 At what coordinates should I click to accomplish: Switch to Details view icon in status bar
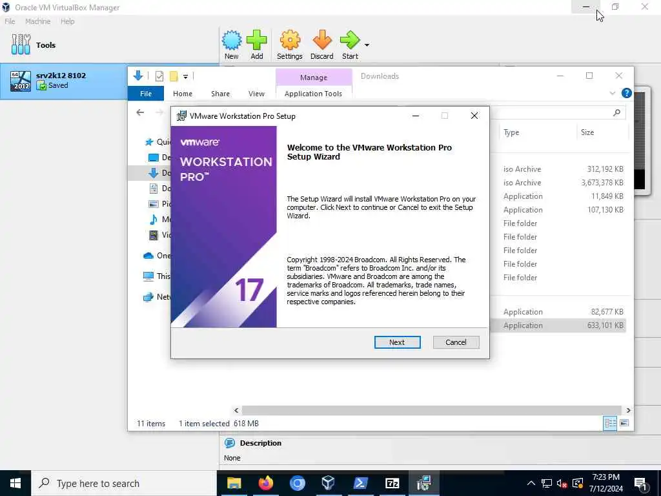[x=610, y=423]
